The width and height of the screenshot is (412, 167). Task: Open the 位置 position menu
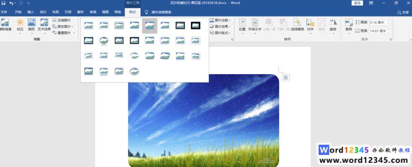242,26
